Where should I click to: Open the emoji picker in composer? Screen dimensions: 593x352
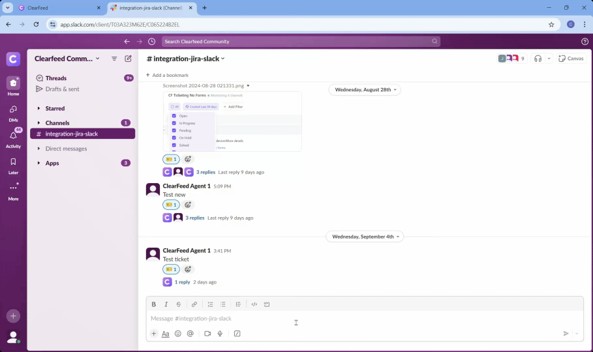[x=177, y=334]
